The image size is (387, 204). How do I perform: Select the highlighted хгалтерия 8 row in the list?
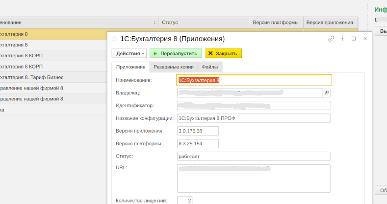tap(53, 34)
